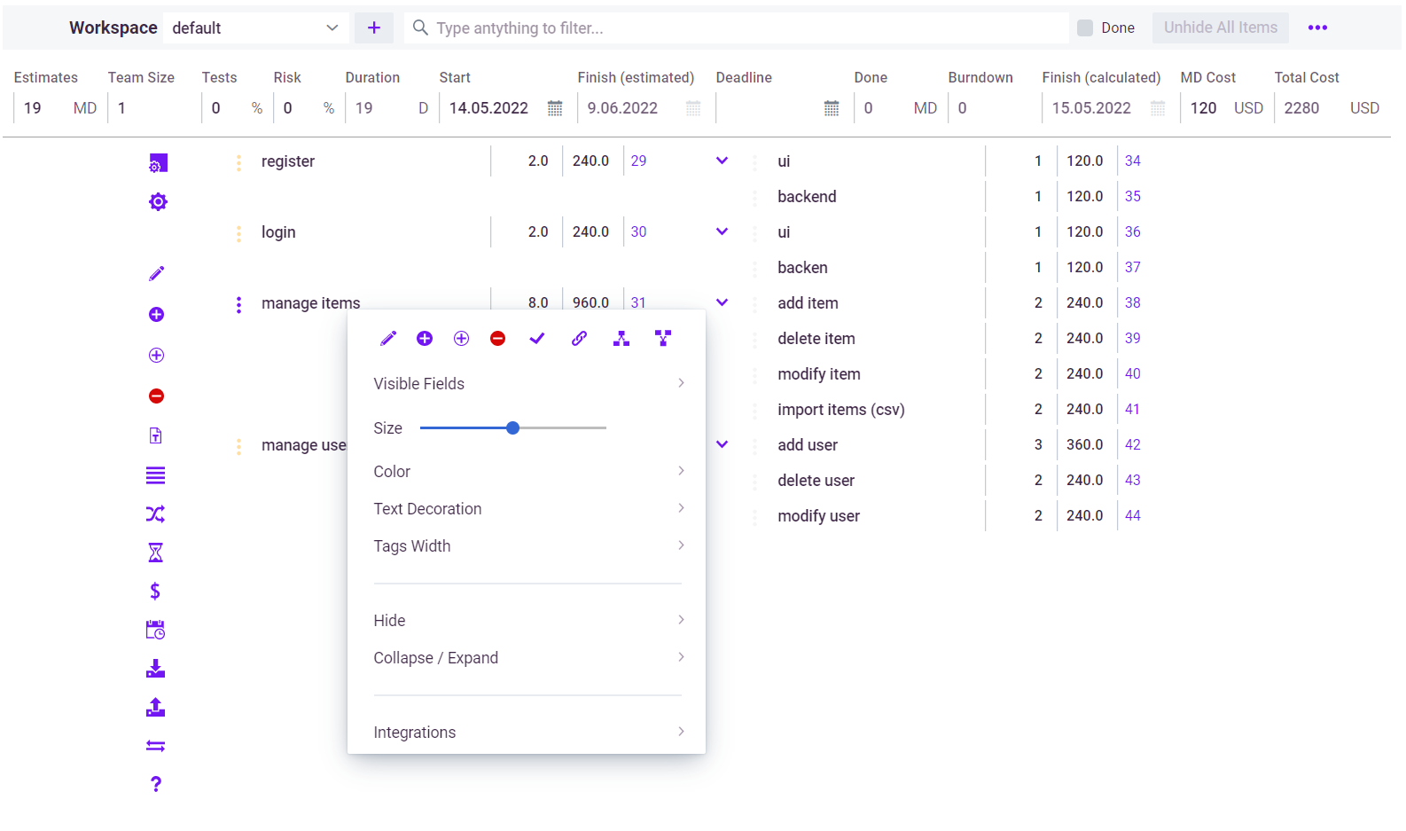Click the Estimates value field
Screen dimensions: 1406x831
[x=41, y=108]
